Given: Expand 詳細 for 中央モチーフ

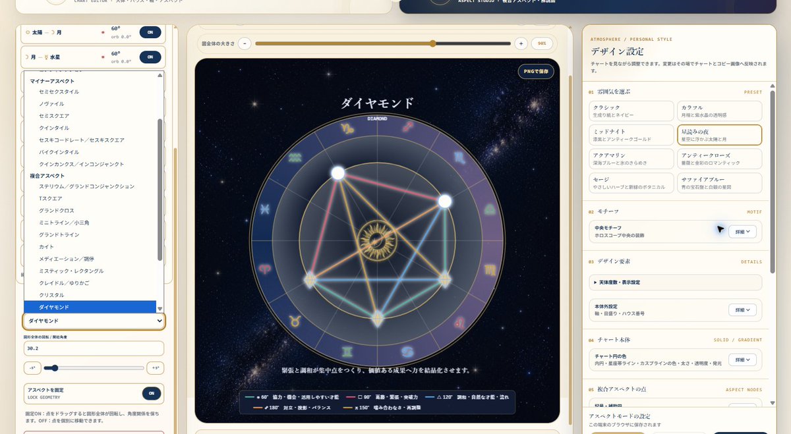Looking at the screenshot, I should tap(742, 231).
